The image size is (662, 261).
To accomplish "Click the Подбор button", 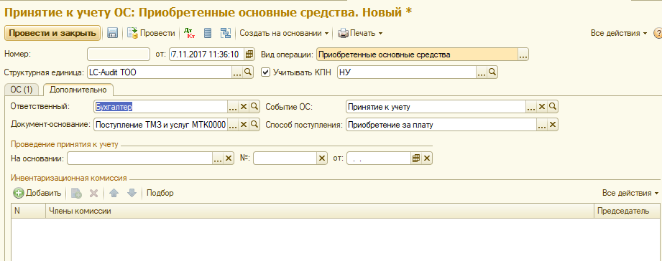I will pyautogui.click(x=160, y=193).
